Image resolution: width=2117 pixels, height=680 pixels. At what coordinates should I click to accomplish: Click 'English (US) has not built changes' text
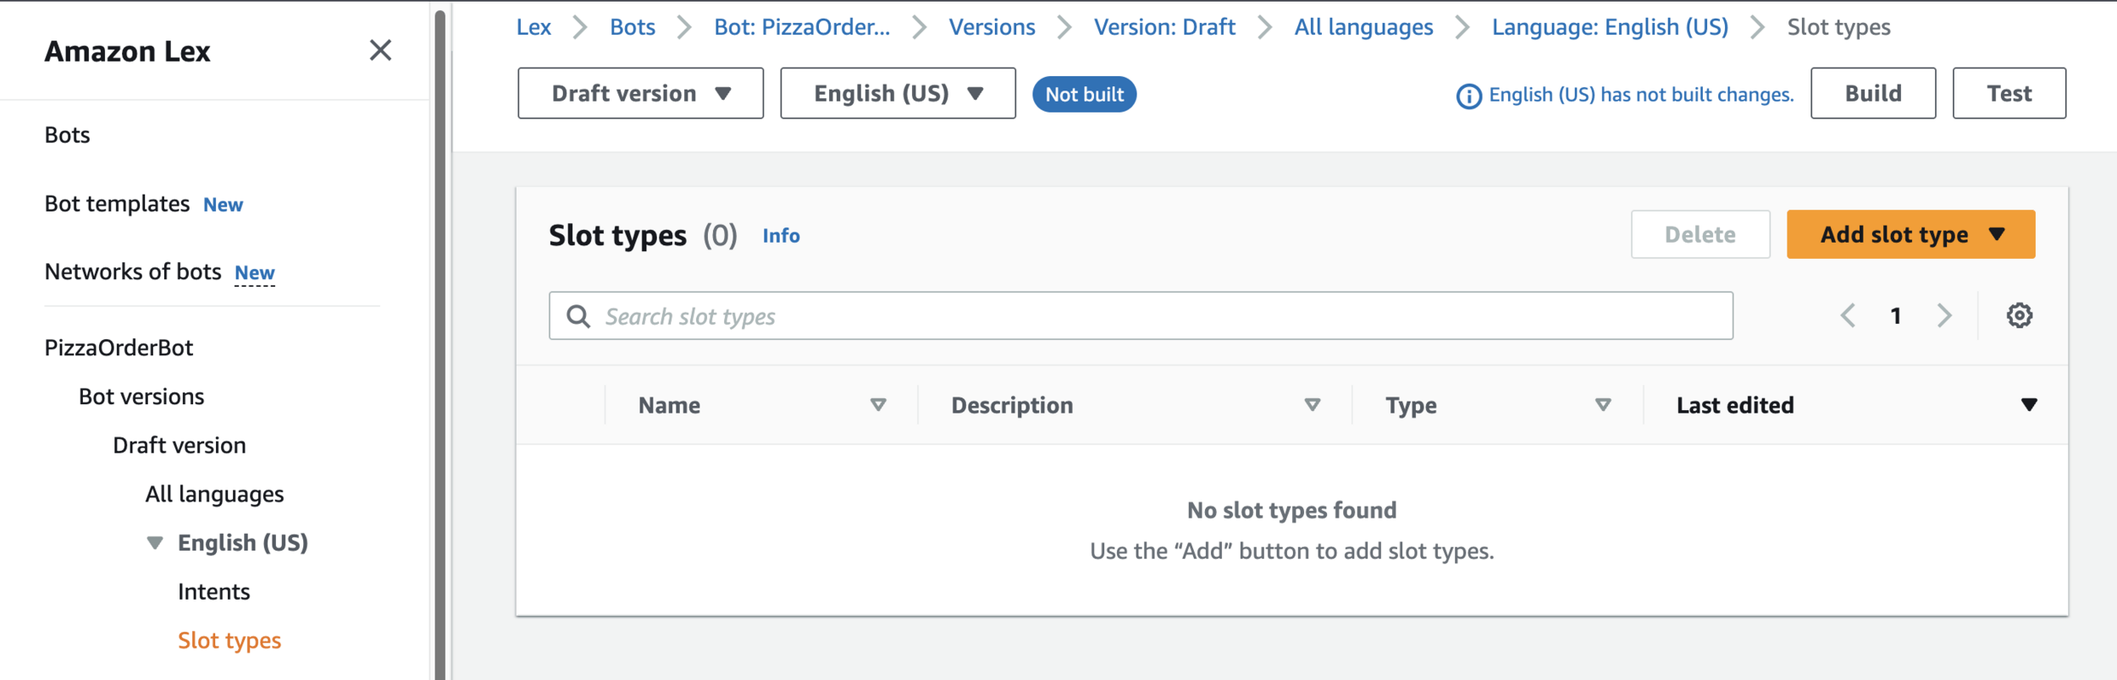1641,95
